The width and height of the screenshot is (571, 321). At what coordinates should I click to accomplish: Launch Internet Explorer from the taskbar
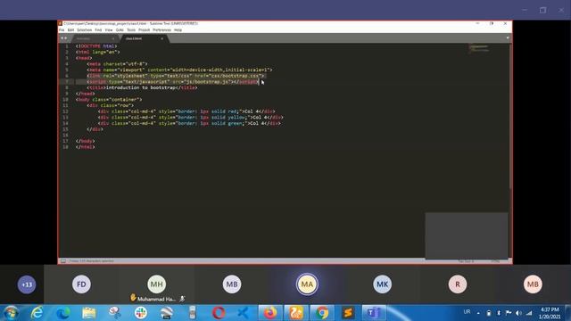tap(37, 313)
